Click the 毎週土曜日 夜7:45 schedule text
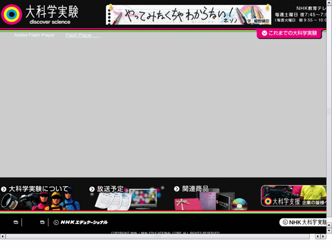This screenshot has height=248, width=332. click(x=300, y=15)
